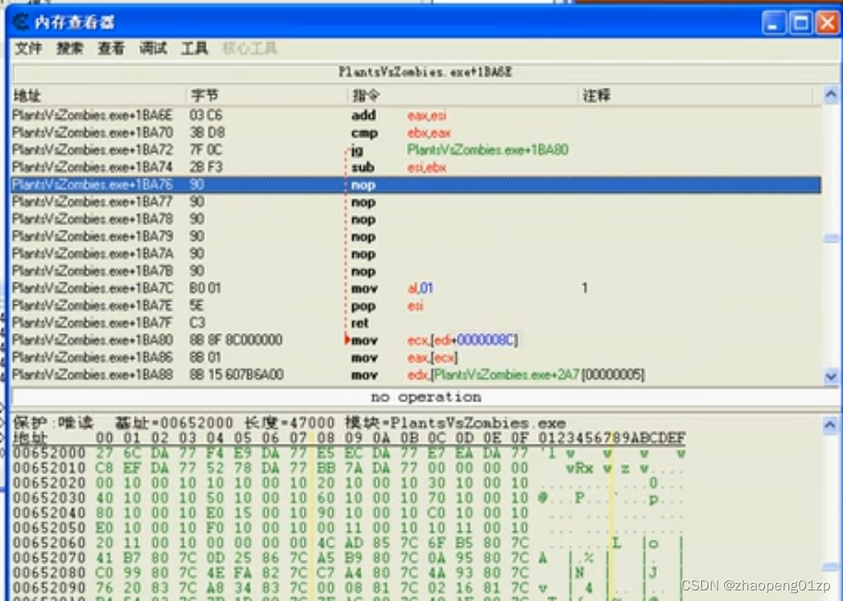Click hex row address 00652080

pos(49,573)
